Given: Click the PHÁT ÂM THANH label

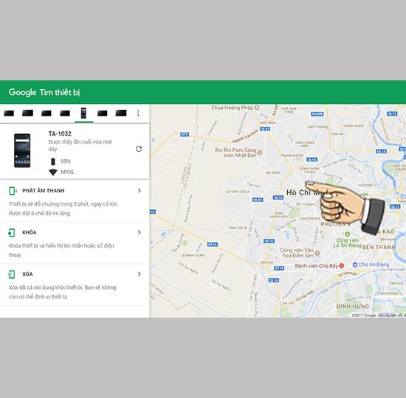Looking at the screenshot, I should 44,191.
